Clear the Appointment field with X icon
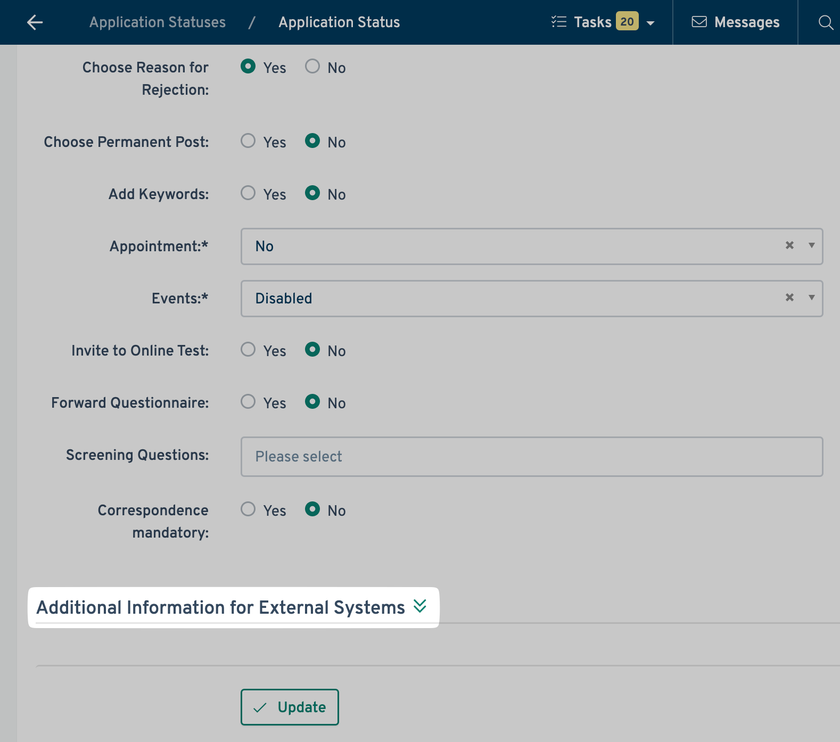840x742 pixels. pyautogui.click(x=789, y=245)
